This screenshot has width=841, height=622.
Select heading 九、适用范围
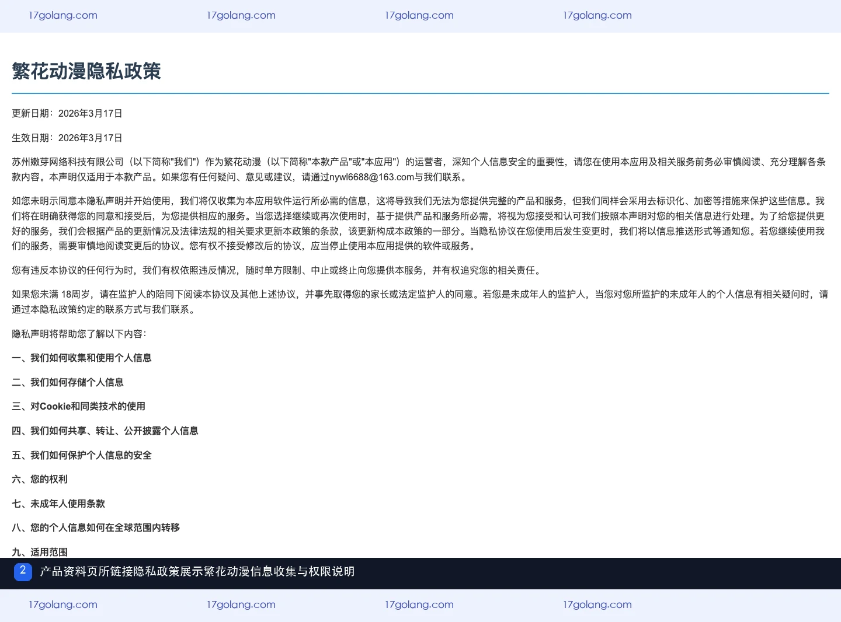tap(40, 551)
